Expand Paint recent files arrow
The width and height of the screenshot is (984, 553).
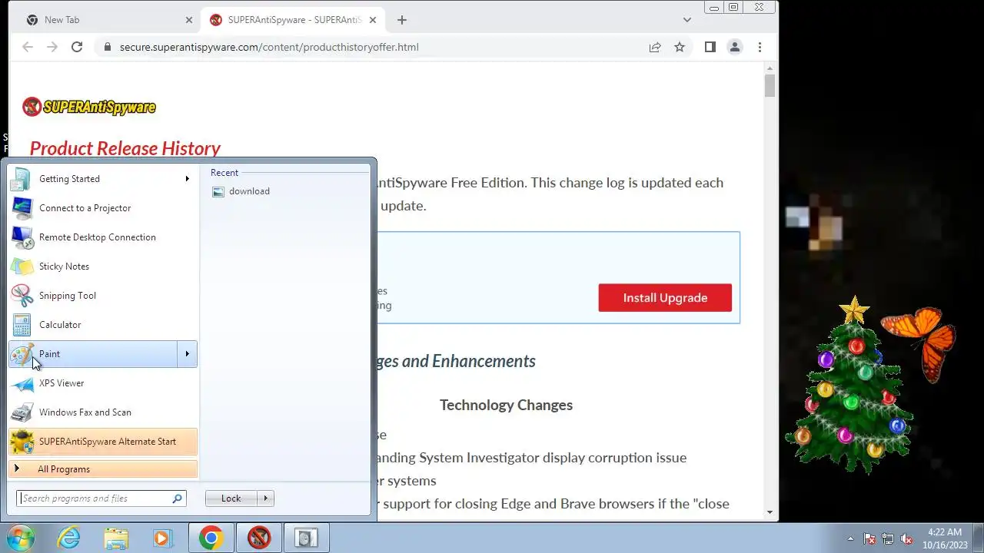[x=188, y=354]
